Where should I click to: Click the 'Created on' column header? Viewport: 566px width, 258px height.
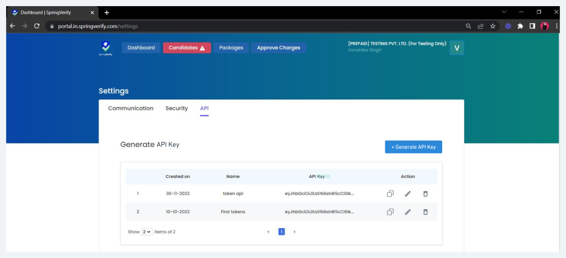point(177,176)
